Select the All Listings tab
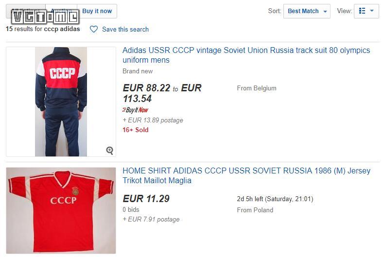385x257 pixels. [25, 11]
